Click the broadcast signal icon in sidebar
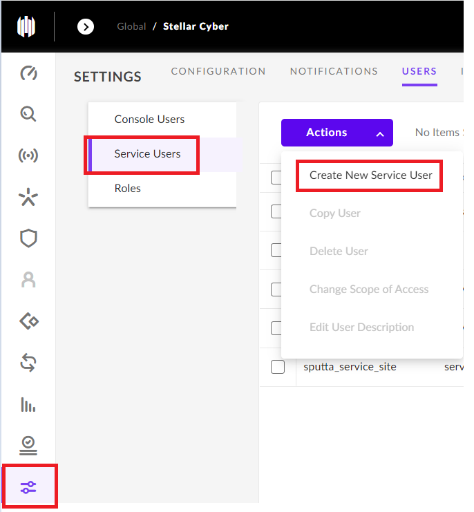The image size is (474, 512). (x=28, y=155)
